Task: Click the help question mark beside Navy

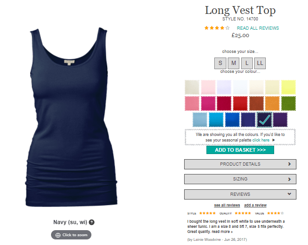Action: tap(91, 222)
